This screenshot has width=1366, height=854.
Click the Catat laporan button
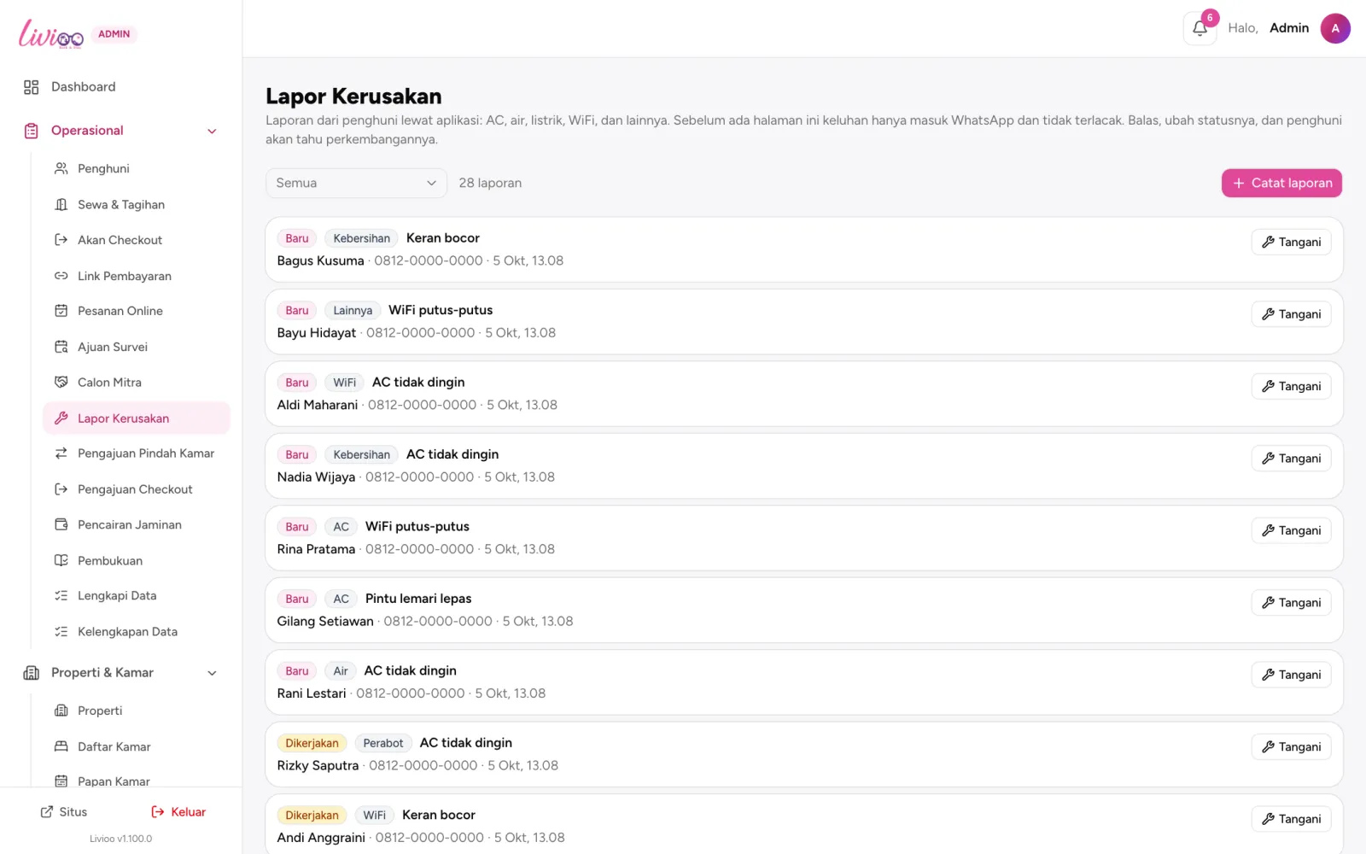1281,183
